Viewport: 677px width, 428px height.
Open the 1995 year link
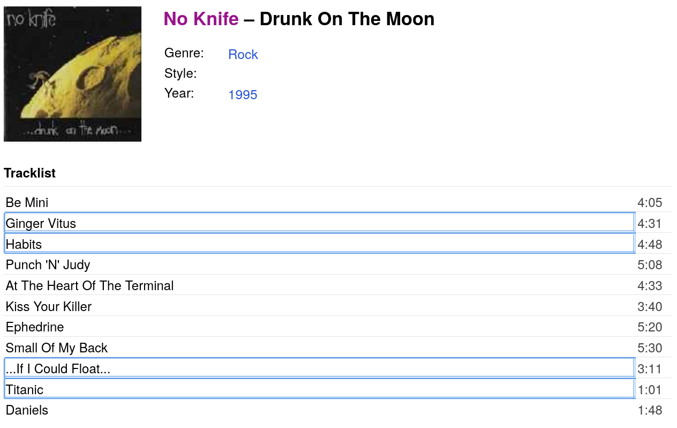(x=243, y=95)
